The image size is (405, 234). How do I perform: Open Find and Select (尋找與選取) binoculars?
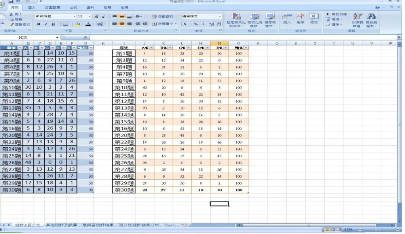(371, 20)
